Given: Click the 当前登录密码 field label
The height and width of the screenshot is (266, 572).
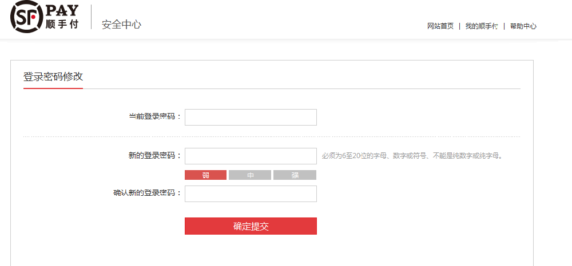Looking at the screenshot, I should pos(155,117).
